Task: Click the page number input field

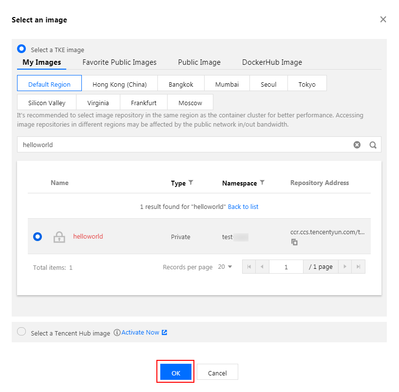Action: (286, 266)
